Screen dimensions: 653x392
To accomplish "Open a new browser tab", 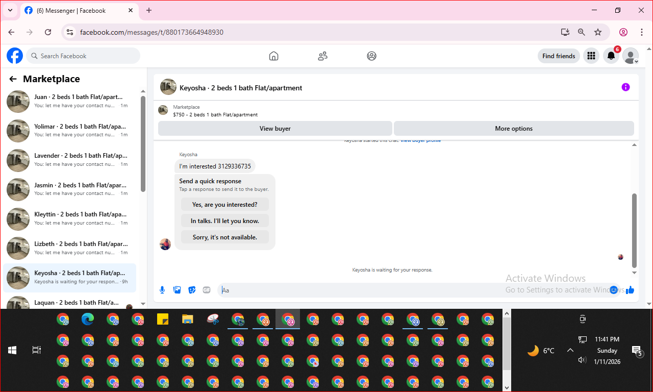I will point(149,10).
